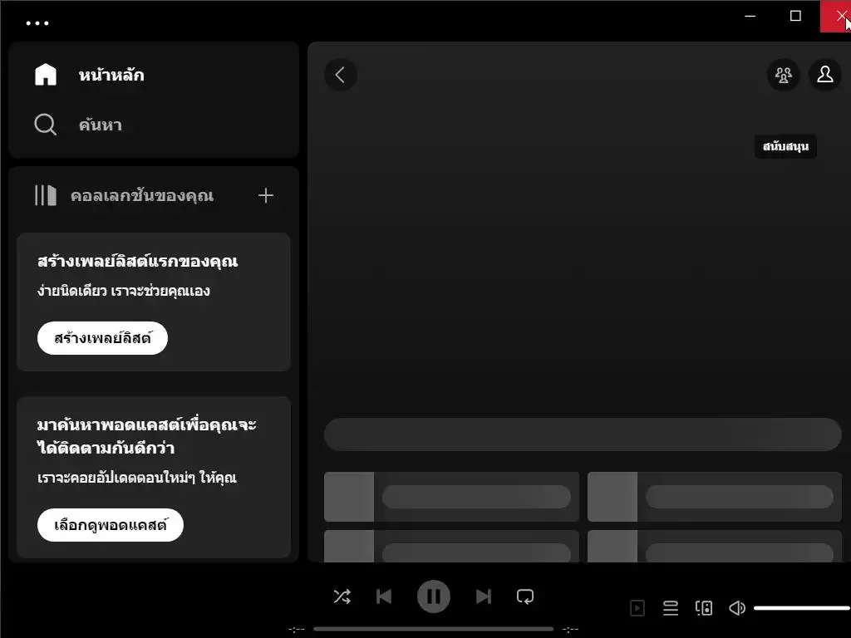Open connect to a device icon
Image resolution: width=851 pixels, height=638 pixels.
pyautogui.click(x=704, y=608)
